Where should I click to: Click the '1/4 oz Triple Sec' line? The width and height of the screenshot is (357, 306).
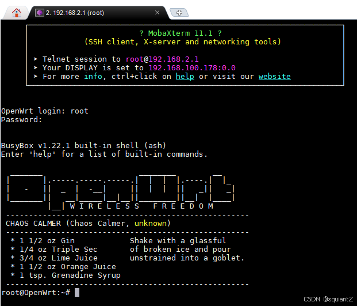point(54,250)
